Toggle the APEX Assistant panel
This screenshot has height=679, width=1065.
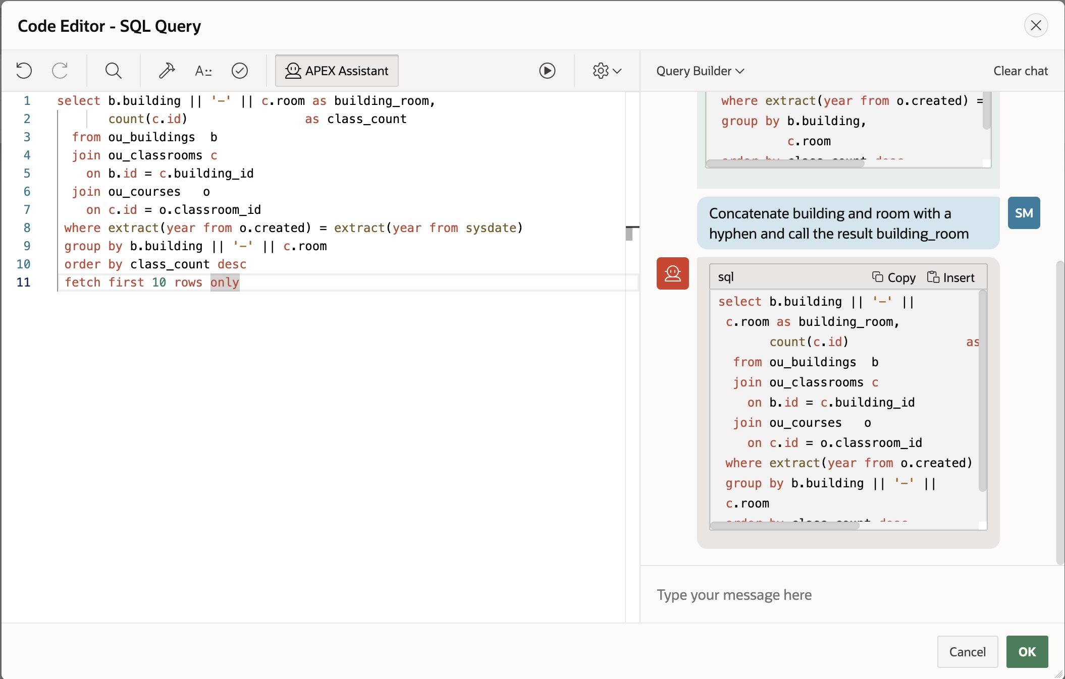pos(337,71)
